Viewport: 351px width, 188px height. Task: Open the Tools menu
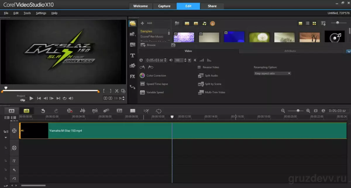point(27,13)
